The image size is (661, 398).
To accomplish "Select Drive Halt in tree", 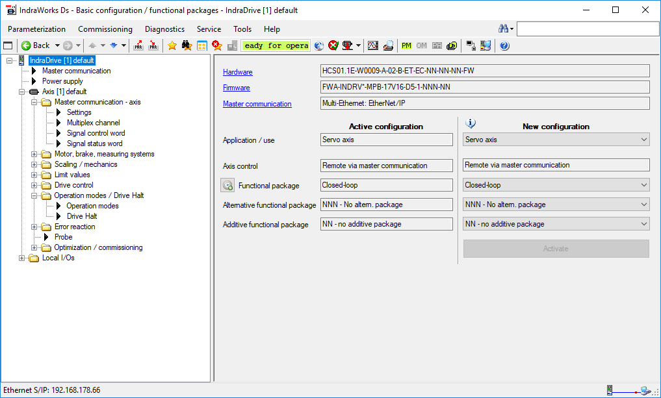I will pos(82,216).
